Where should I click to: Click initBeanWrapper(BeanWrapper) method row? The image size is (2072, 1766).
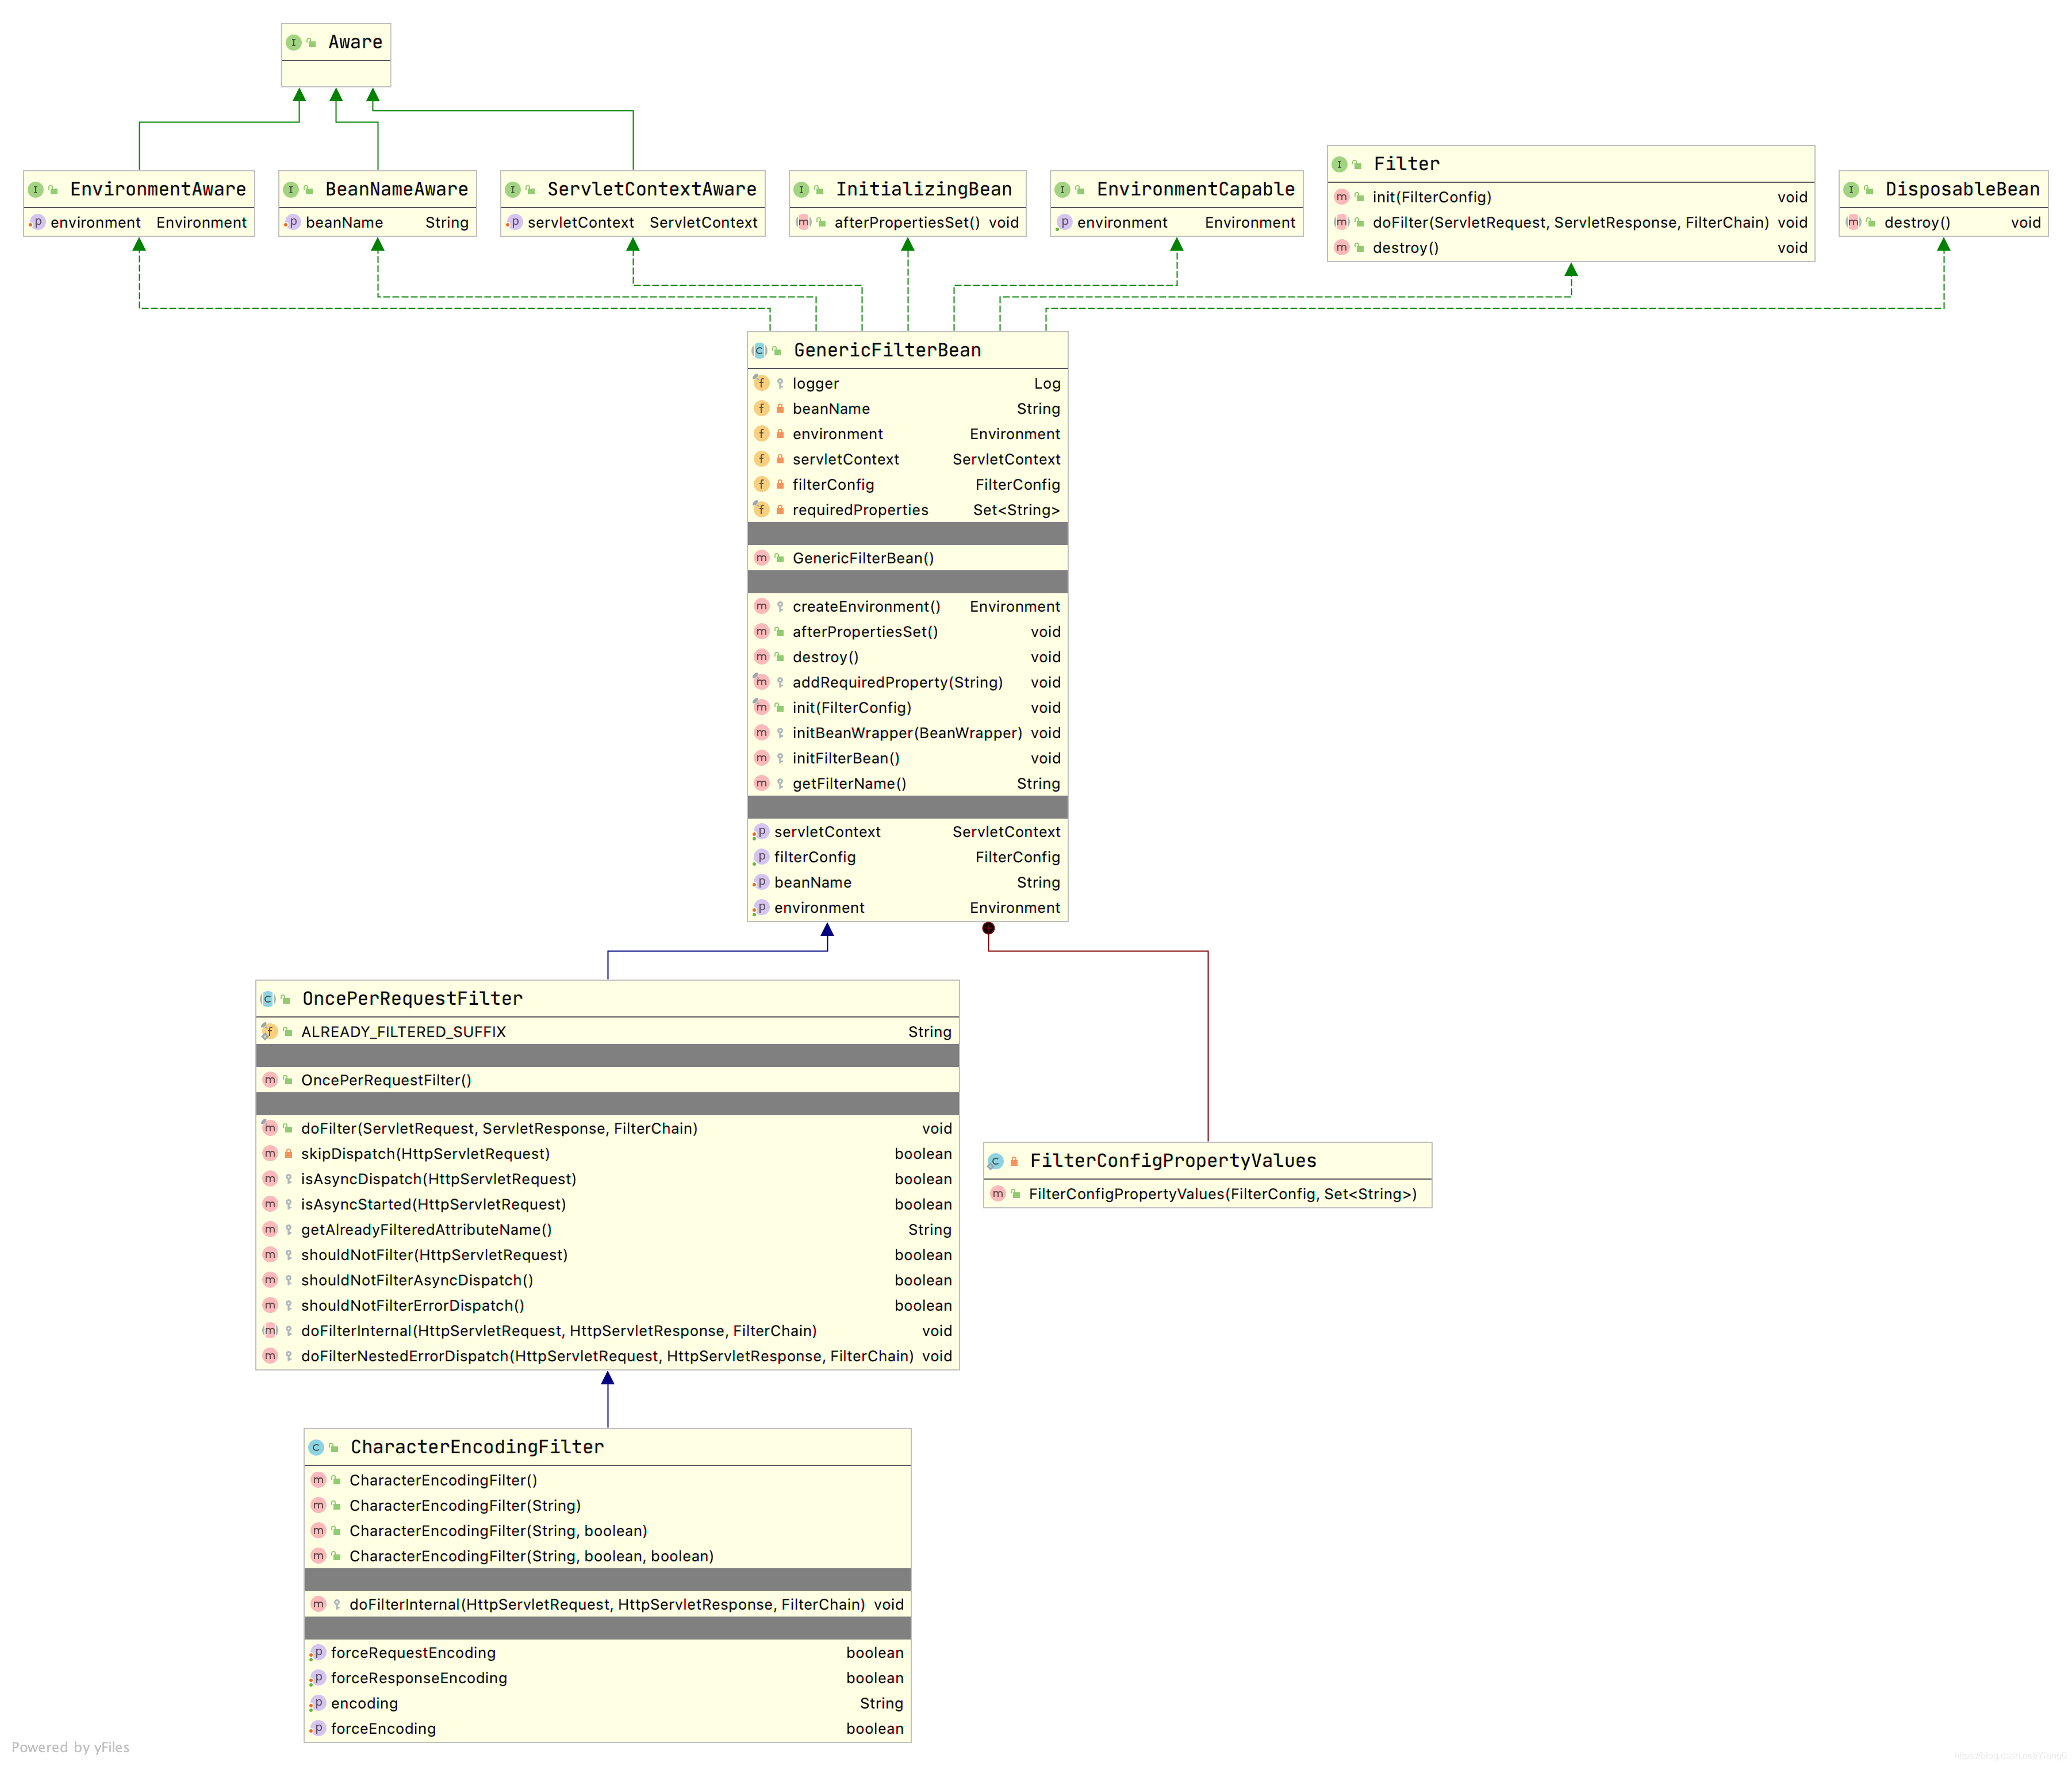coord(908,733)
